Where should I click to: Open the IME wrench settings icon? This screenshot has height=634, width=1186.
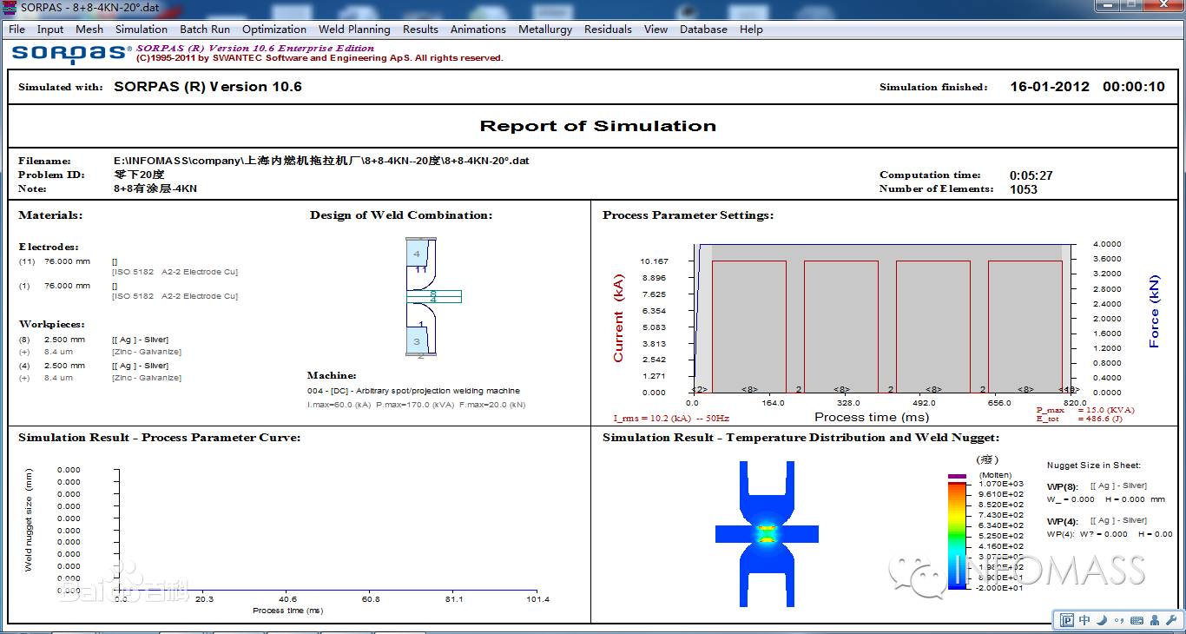point(1170,620)
